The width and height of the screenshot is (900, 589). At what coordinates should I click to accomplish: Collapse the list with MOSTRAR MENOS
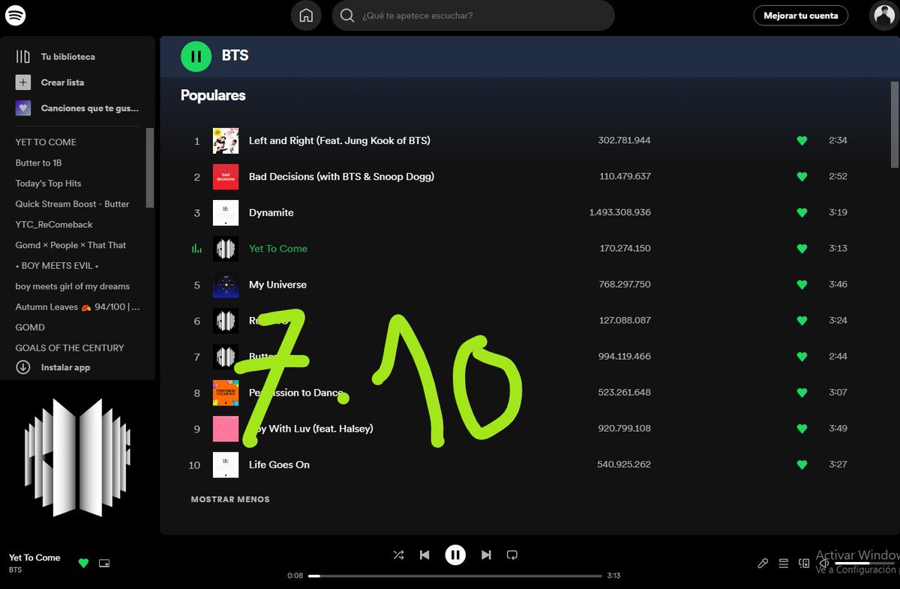230,499
